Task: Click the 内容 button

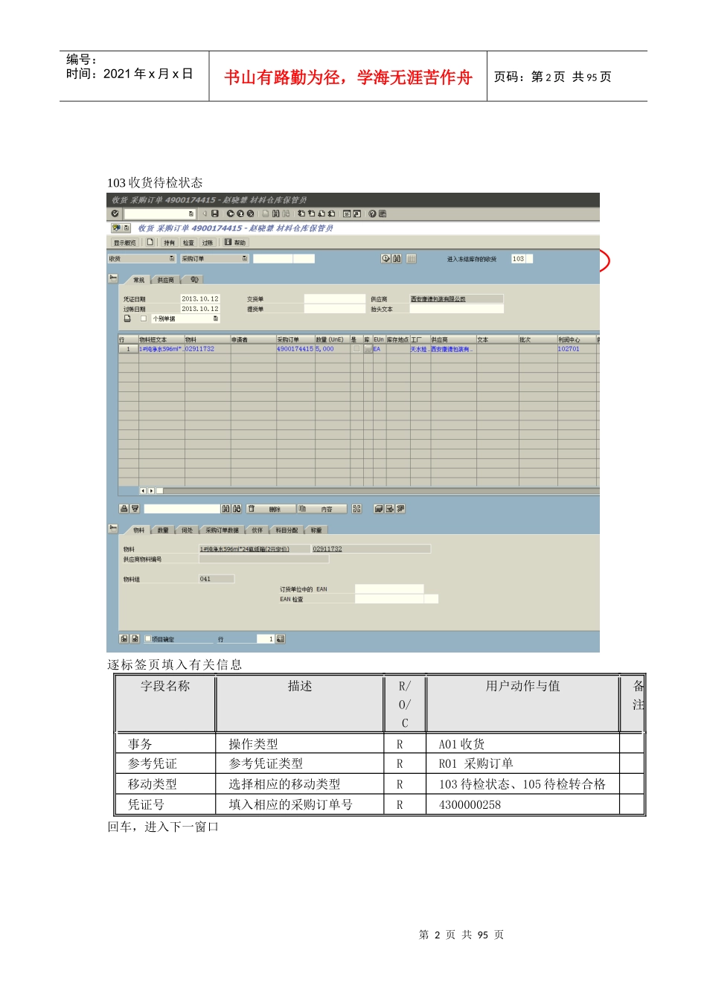Action: 322,509
